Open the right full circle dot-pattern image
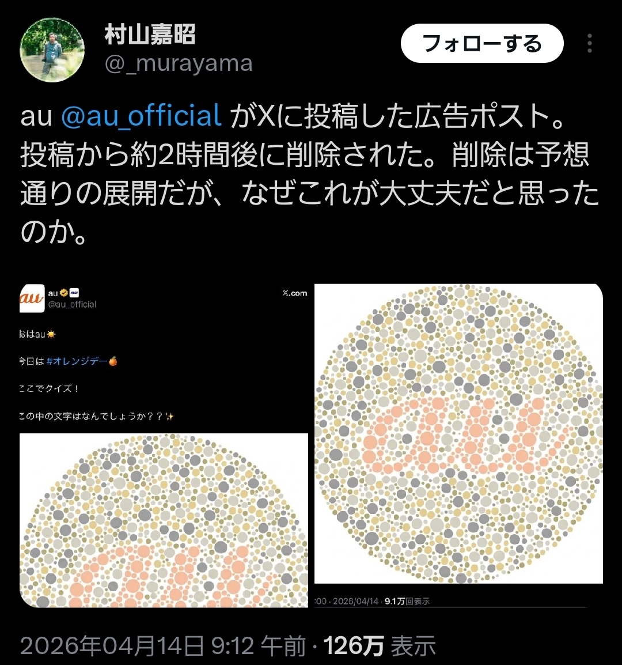Viewport: 622px width, 665px height. tap(458, 433)
